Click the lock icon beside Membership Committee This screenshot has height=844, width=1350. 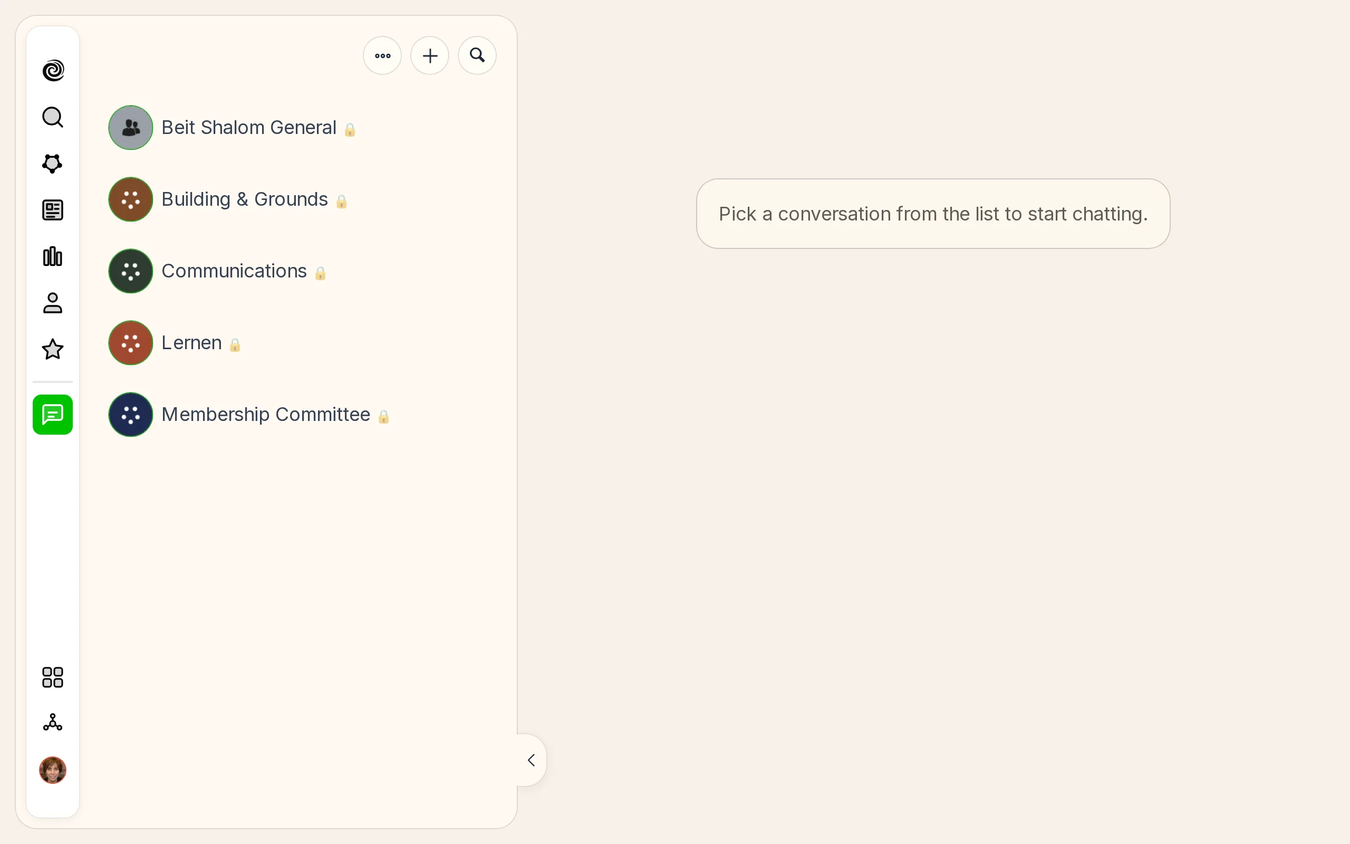point(383,416)
